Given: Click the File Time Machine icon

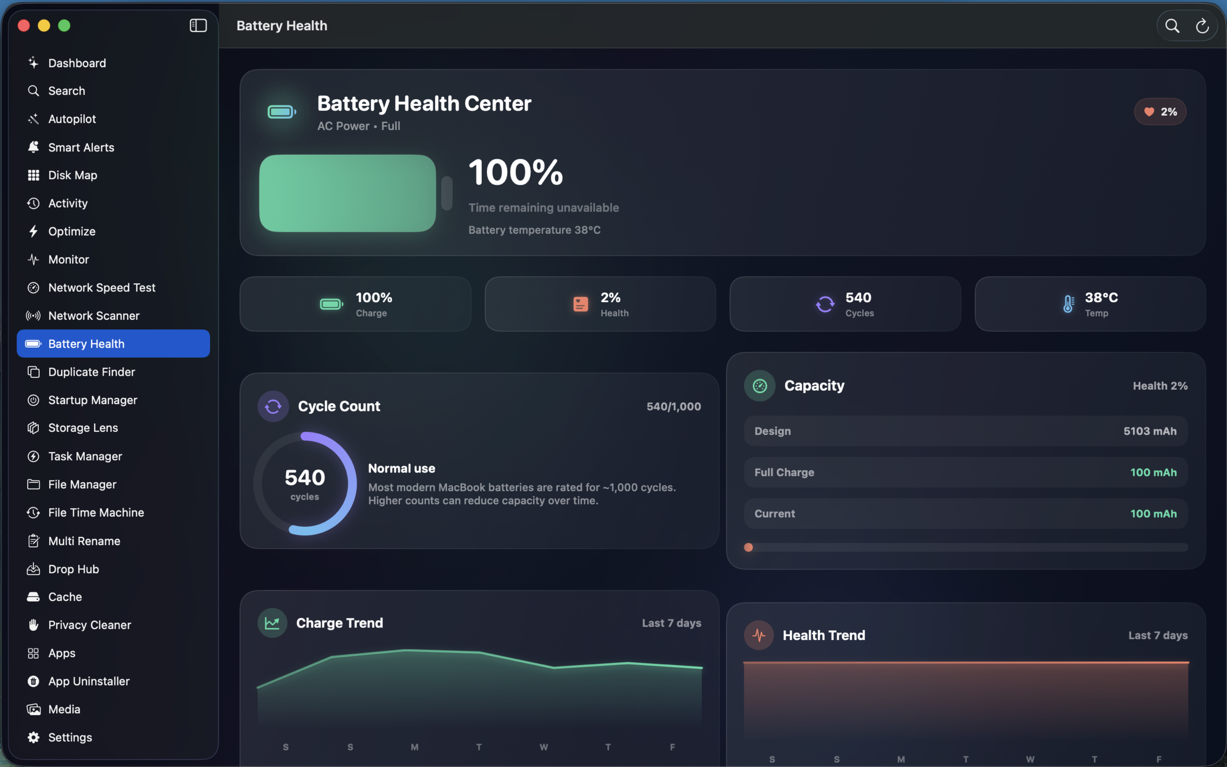Looking at the screenshot, I should (x=34, y=513).
